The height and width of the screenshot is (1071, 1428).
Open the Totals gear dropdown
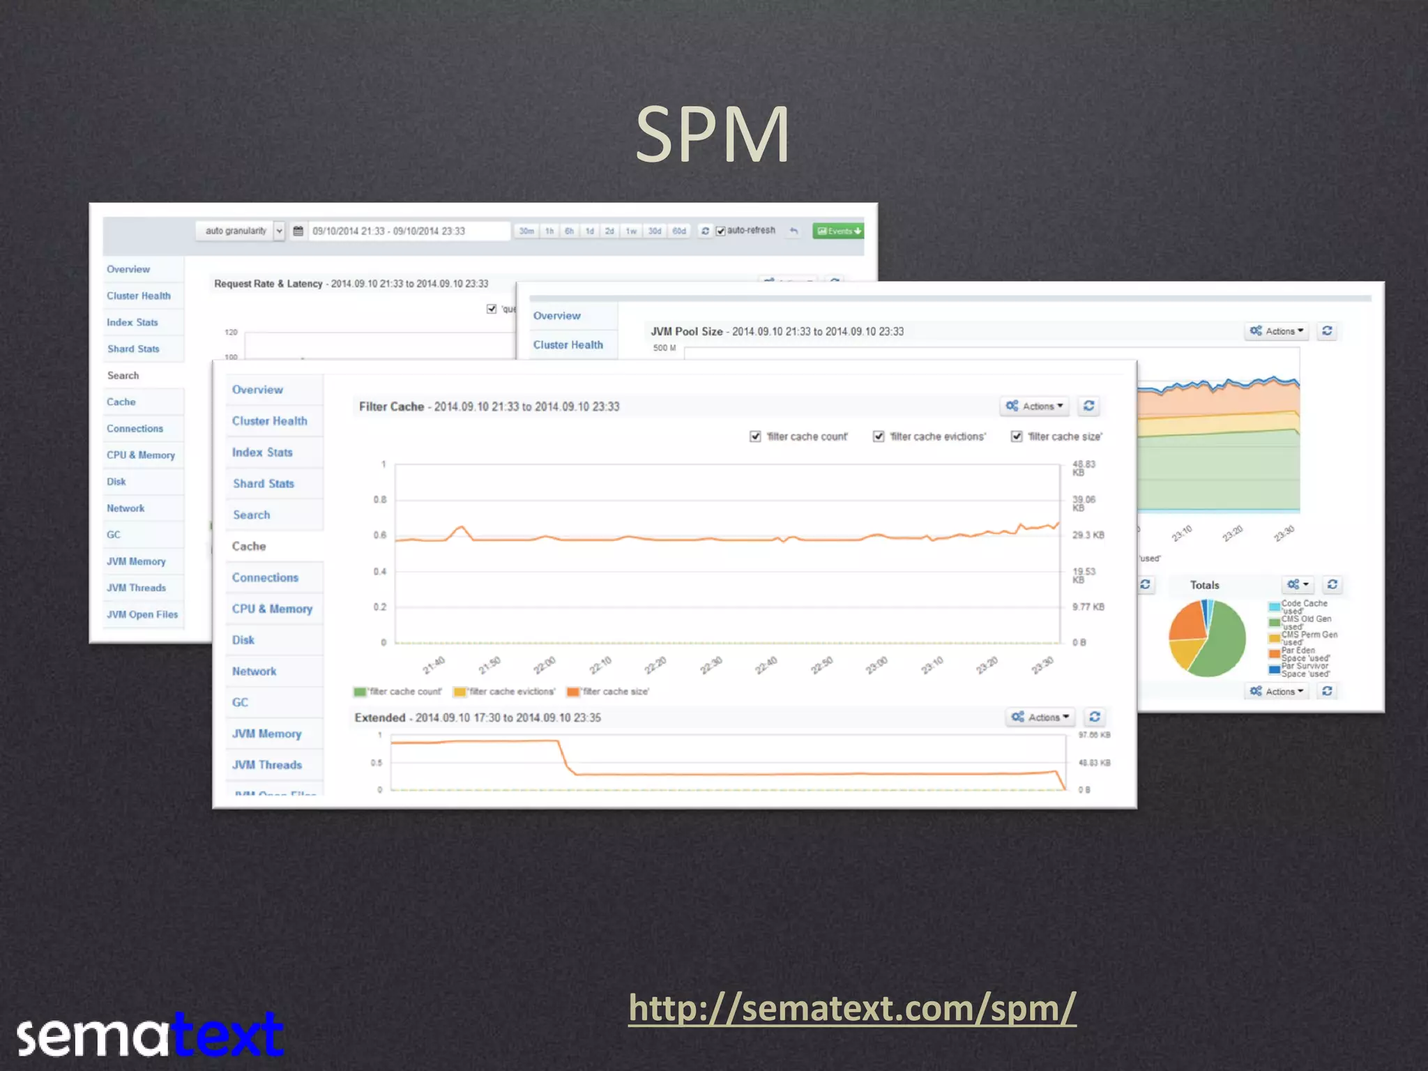click(1298, 584)
